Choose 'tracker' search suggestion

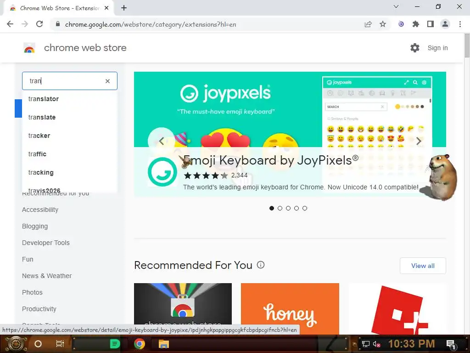point(70,136)
